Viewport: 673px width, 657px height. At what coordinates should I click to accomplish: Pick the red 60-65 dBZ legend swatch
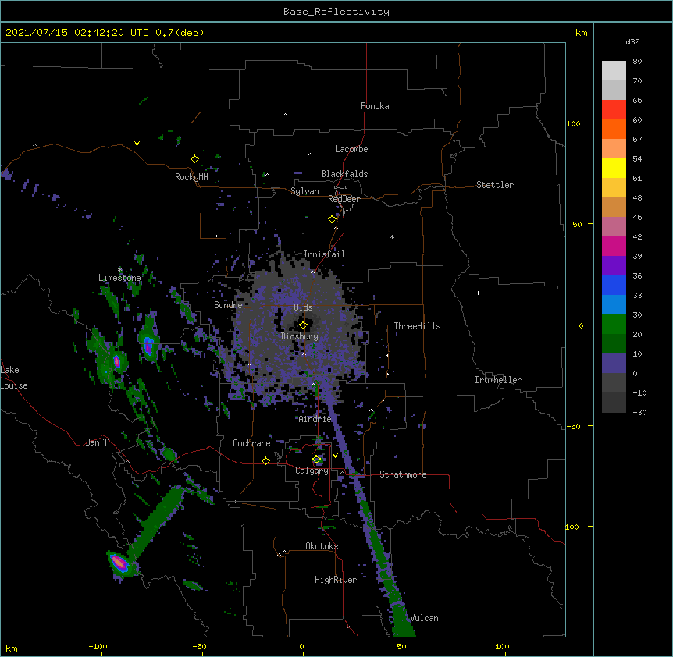(614, 109)
